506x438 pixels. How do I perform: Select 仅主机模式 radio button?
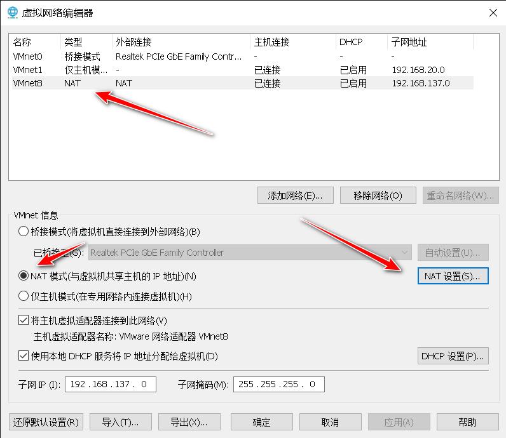pos(24,296)
